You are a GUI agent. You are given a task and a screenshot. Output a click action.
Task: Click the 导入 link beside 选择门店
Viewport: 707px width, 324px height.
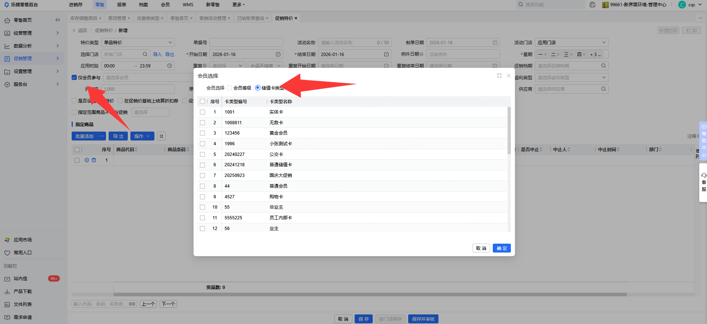[158, 54]
